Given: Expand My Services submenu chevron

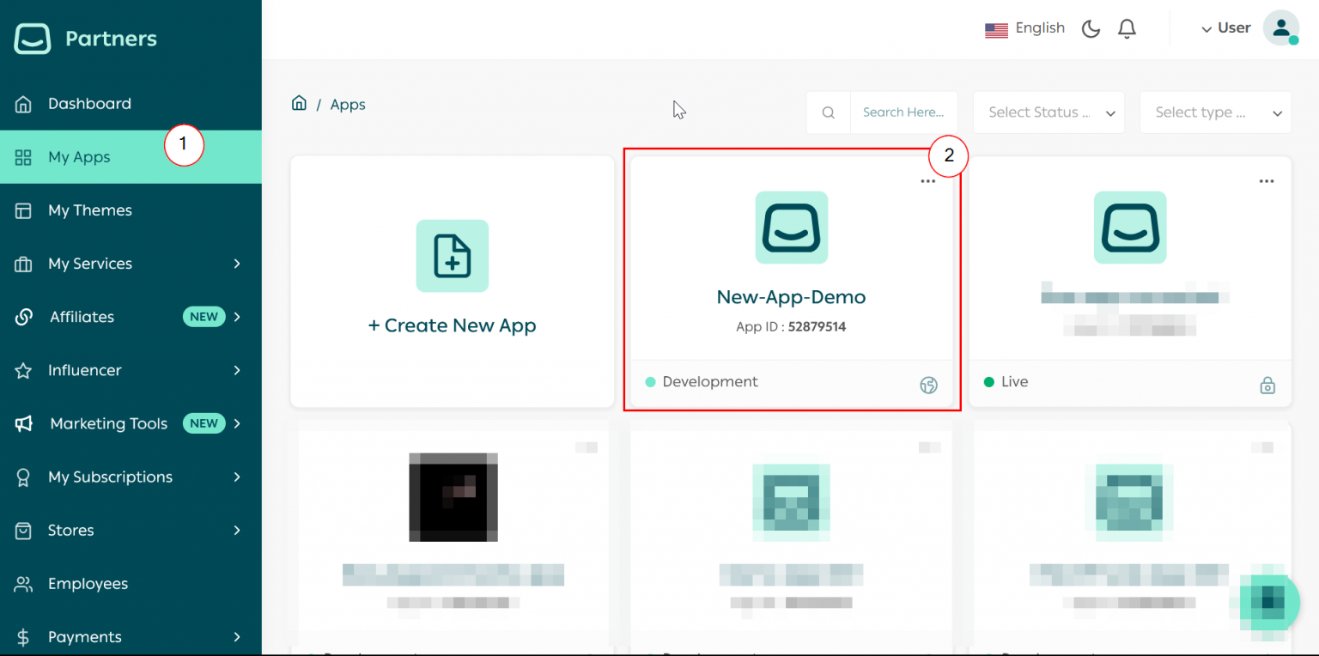Looking at the screenshot, I should 237,264.
